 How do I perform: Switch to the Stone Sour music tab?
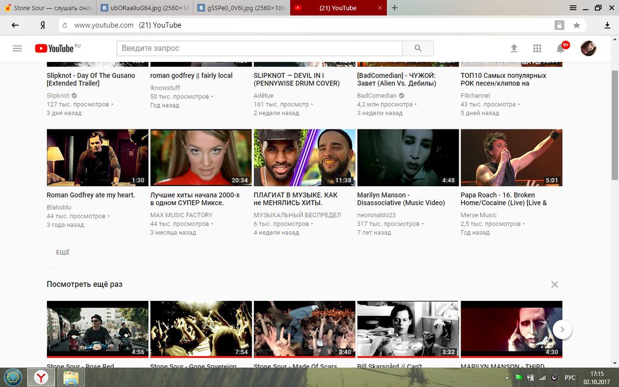pyautogui.click(x=48, y=8)
